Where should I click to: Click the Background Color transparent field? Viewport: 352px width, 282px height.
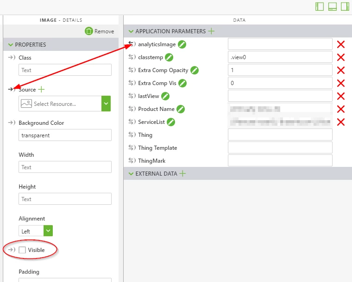pyautogui.click(x=65, y=135)
